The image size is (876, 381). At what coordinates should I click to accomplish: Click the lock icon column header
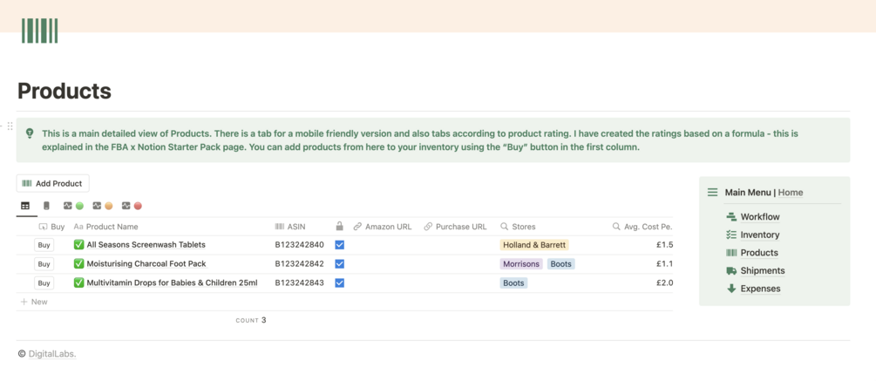[339, 227]
